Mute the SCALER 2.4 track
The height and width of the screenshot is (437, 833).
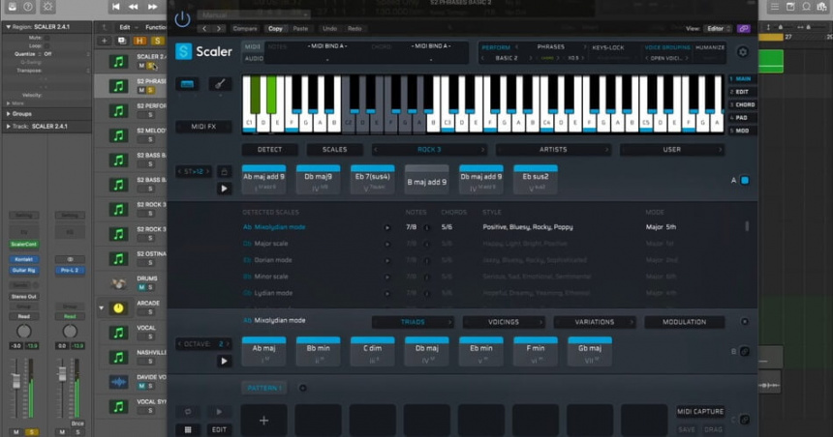(141, 66)
